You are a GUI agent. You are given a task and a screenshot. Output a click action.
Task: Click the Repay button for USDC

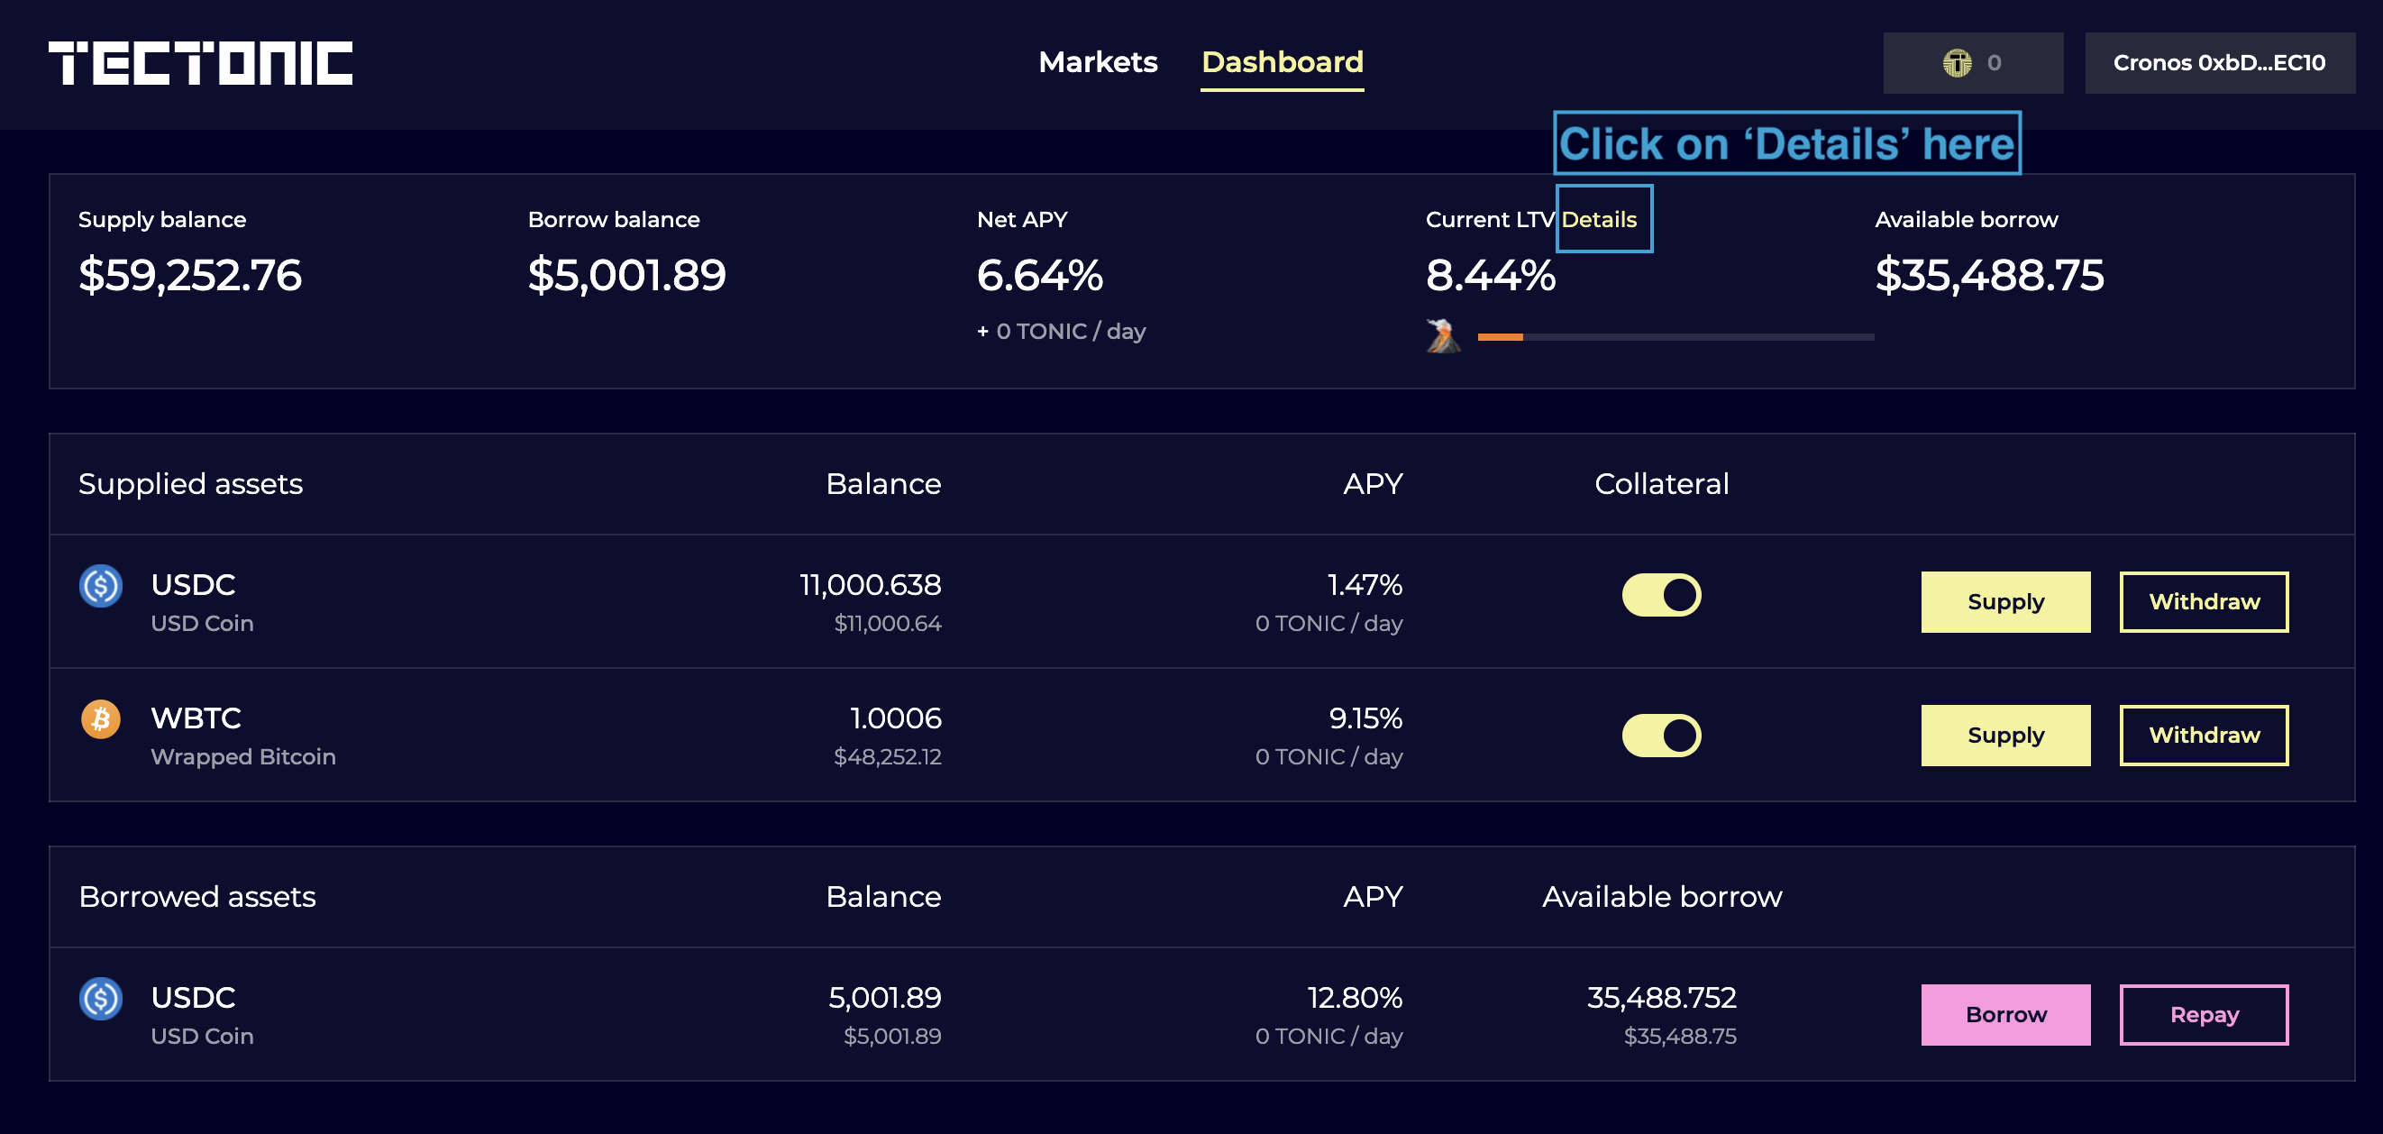coord(2205,1014)
